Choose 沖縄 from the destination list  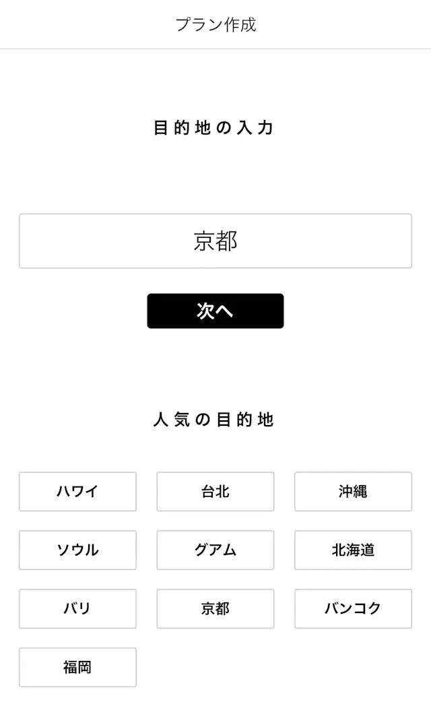point(353,492)
